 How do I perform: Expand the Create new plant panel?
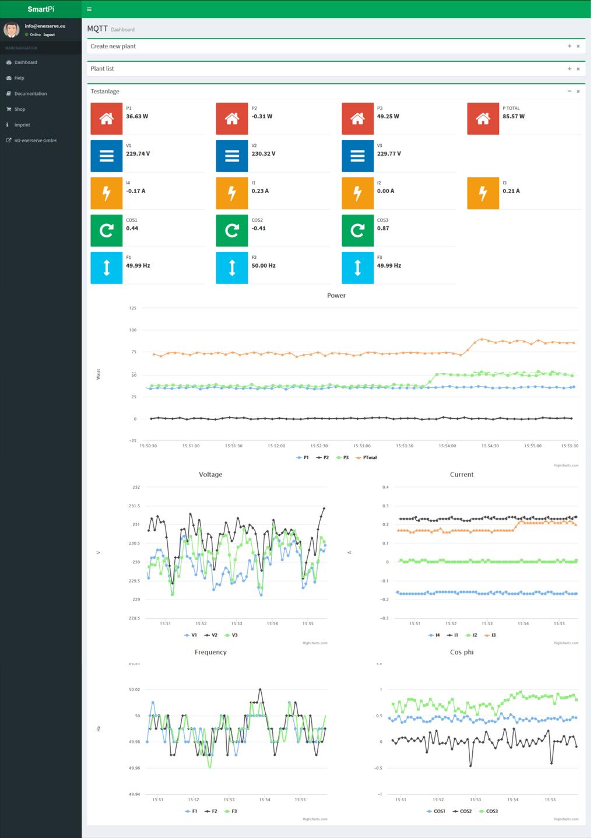point(569,46)
